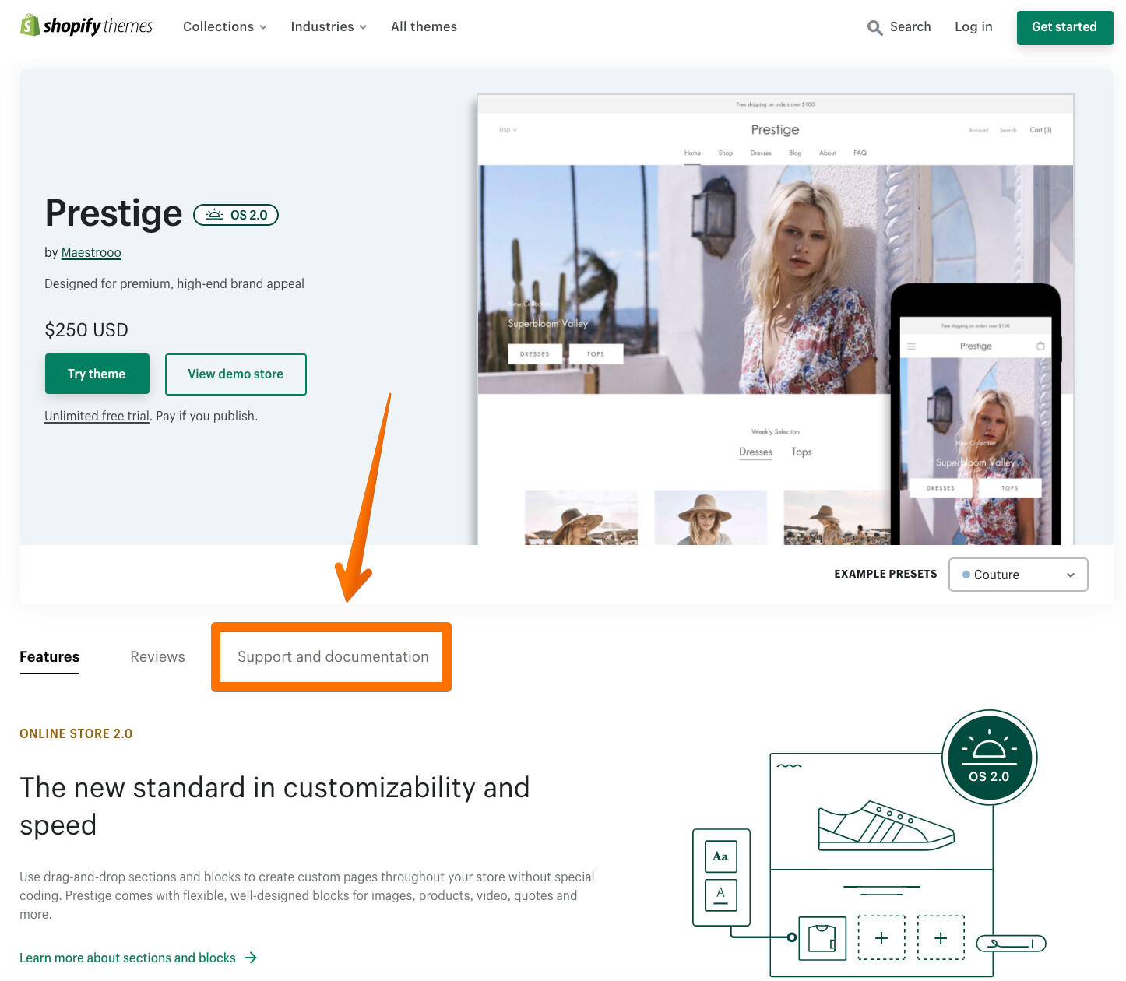The height and width of the screenshot is (981, 1126).
Task: Click the second dashed plus block
Action: point(941,938)
